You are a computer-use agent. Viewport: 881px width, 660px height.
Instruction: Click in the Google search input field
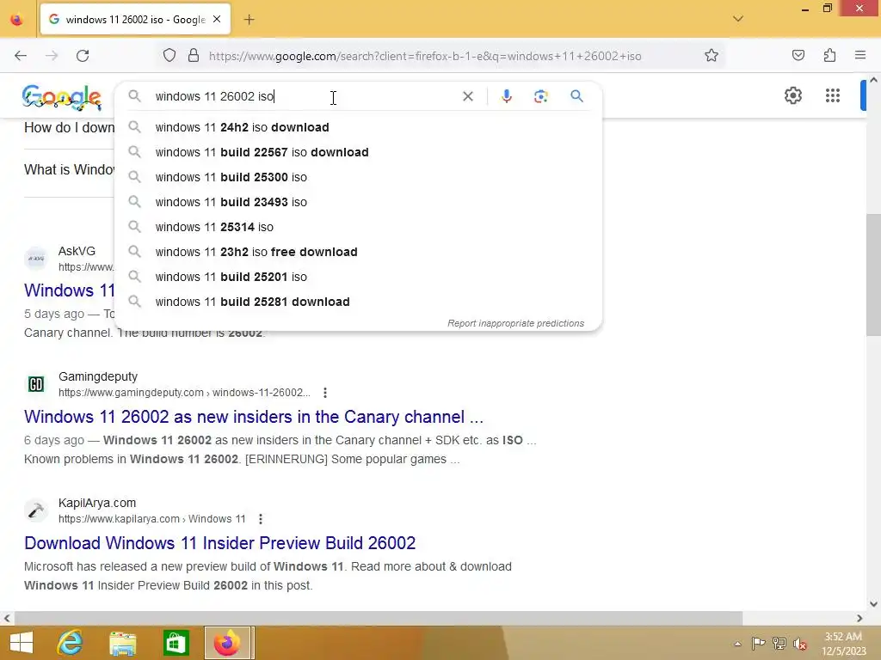306,96
